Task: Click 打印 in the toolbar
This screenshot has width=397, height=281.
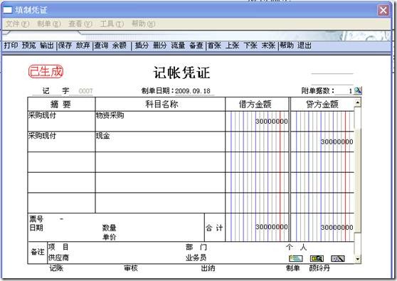Action: 11,46
